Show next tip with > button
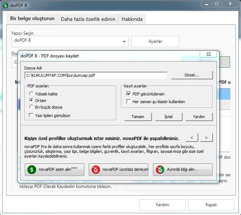The width and height of the screenshot is (241, 215). pyautogui.click(x=206, y=137)
